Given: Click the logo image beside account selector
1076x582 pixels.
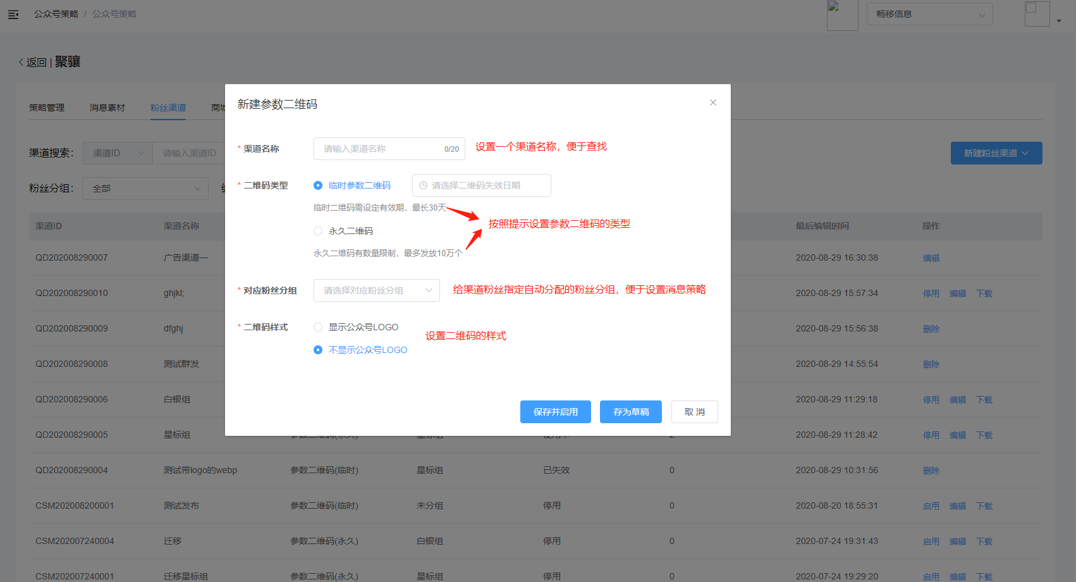Looking at the screenshot, I should [x=842, y=15].
